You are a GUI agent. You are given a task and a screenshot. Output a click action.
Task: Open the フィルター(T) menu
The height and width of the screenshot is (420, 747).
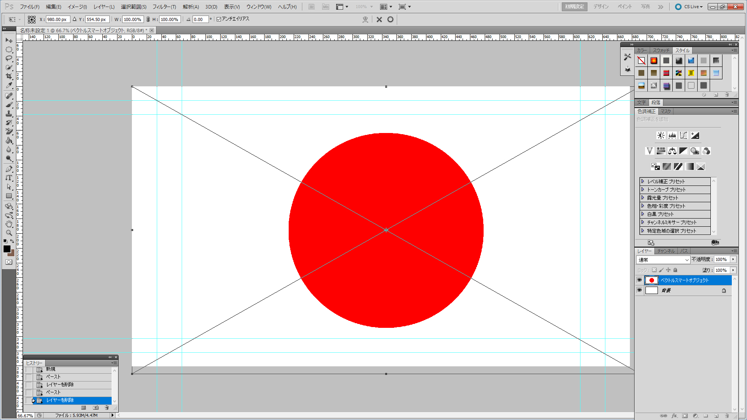click(164, 7)
